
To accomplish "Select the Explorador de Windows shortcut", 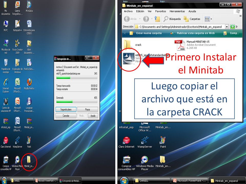I will pyautogui.click(x=17, y=66).
